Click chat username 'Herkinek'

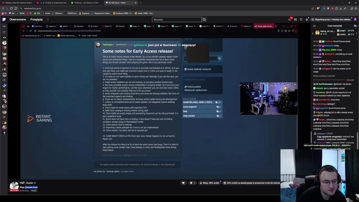tap(321, 92)
